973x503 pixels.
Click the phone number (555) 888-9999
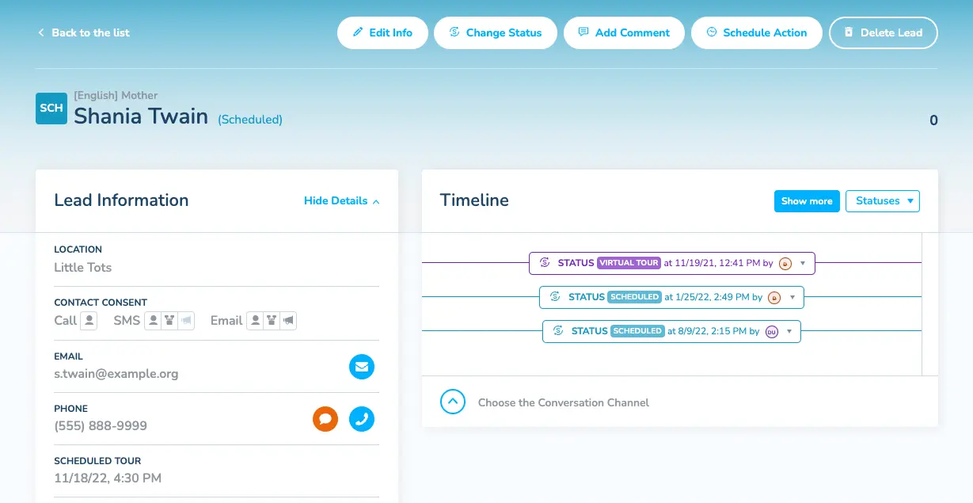101,426
